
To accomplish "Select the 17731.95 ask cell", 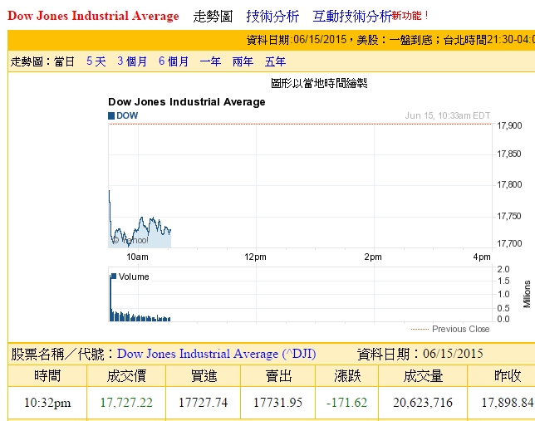I will point(277,403).
